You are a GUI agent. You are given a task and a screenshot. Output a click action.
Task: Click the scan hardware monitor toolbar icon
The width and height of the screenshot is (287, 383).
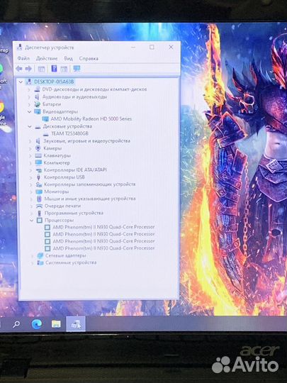(77, 69)
